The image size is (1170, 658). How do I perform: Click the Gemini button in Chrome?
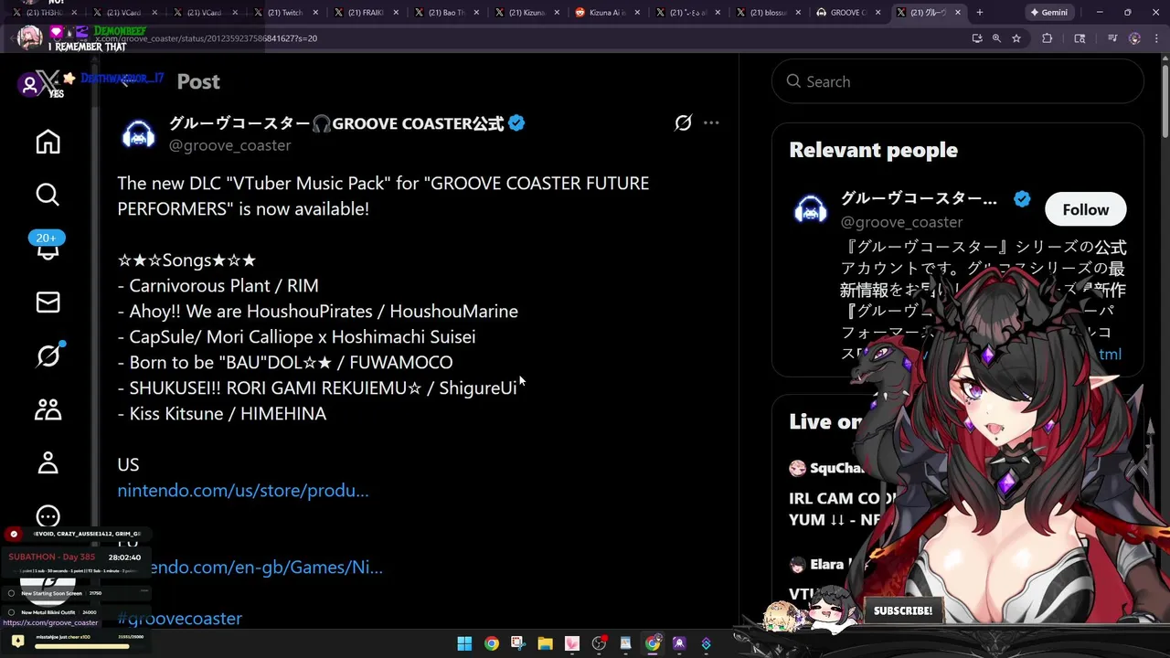coord(1048,13)
